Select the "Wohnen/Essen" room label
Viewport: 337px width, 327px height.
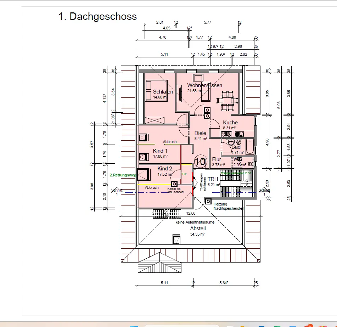coord(204,85)
